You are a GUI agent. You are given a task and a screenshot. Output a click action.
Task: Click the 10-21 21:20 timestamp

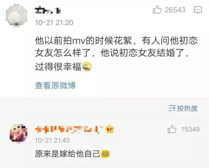54,22
